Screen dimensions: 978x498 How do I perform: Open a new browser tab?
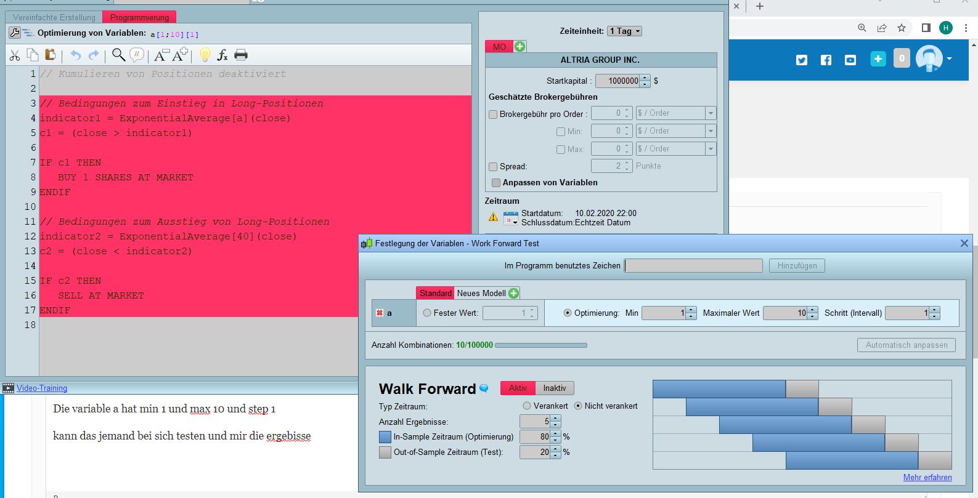760,6
